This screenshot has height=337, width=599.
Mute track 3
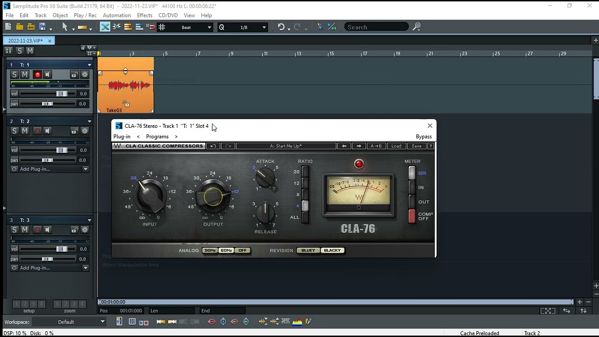tap(25, 230)
